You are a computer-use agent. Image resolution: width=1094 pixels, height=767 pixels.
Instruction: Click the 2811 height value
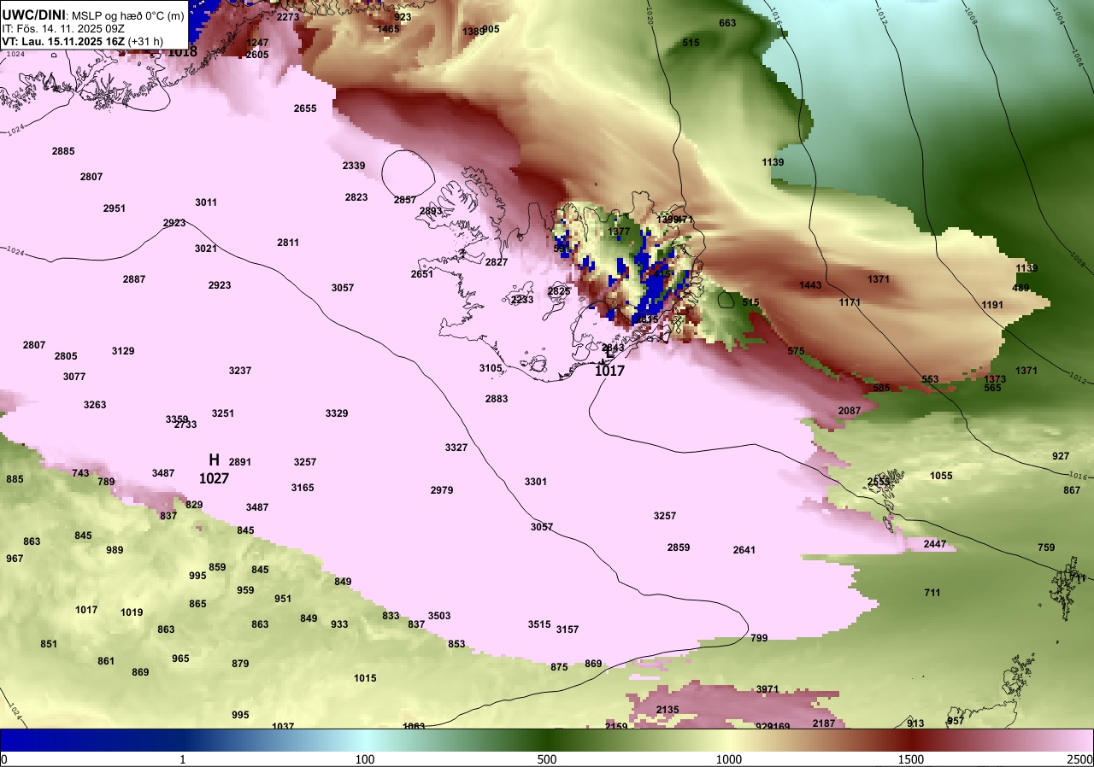[x=288, y=243]
